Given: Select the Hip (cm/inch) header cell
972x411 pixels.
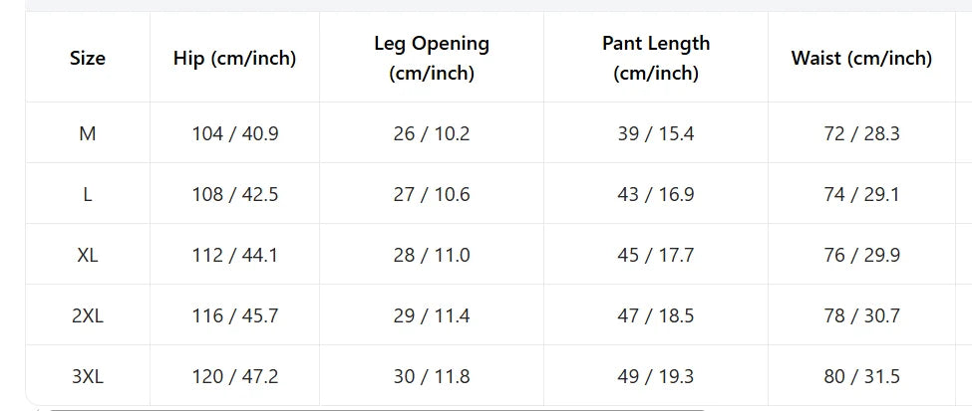Looking at the screenshot, I should [x=235, y=58].
